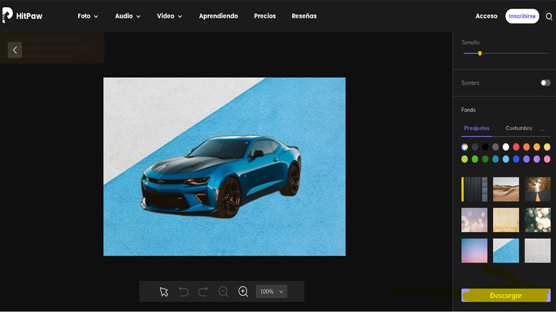Pick the white color swatch

click(506, 147)
